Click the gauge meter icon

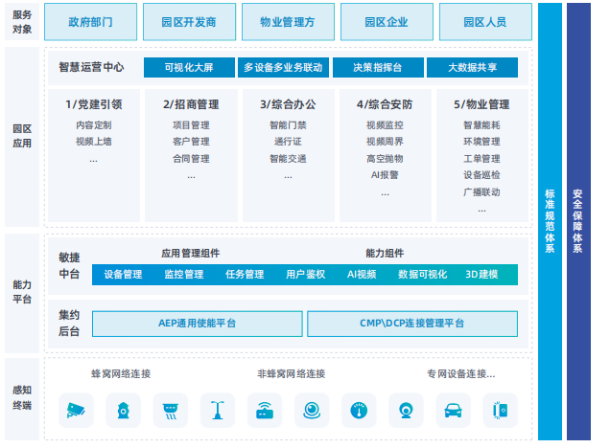click(358, 411)
